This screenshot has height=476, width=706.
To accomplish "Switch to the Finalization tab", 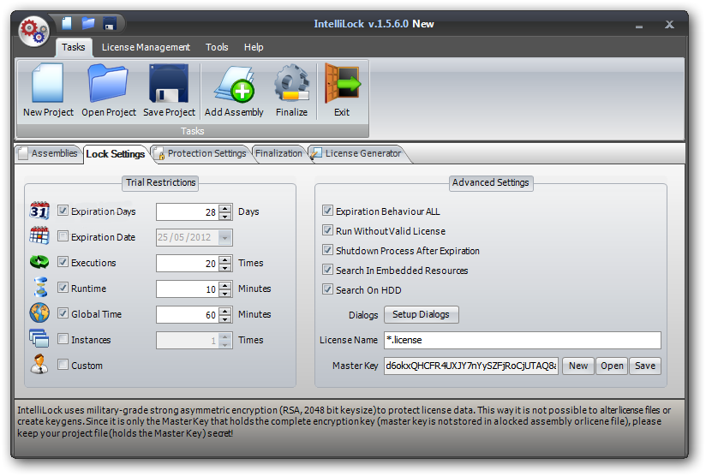I will (x=278, y=153).
